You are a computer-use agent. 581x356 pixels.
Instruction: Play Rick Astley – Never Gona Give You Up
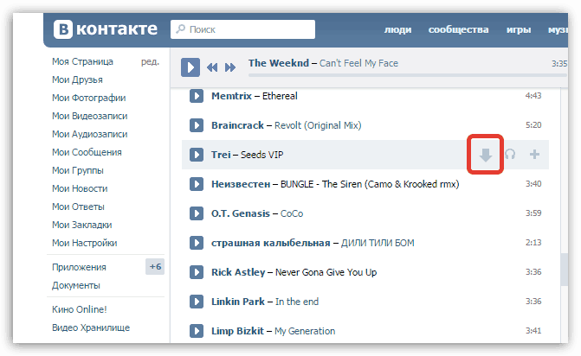click(x=196, y=272)
